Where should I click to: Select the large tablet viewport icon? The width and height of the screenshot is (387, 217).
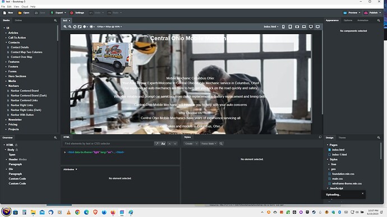pyautogui.click(x=304, y=27)
